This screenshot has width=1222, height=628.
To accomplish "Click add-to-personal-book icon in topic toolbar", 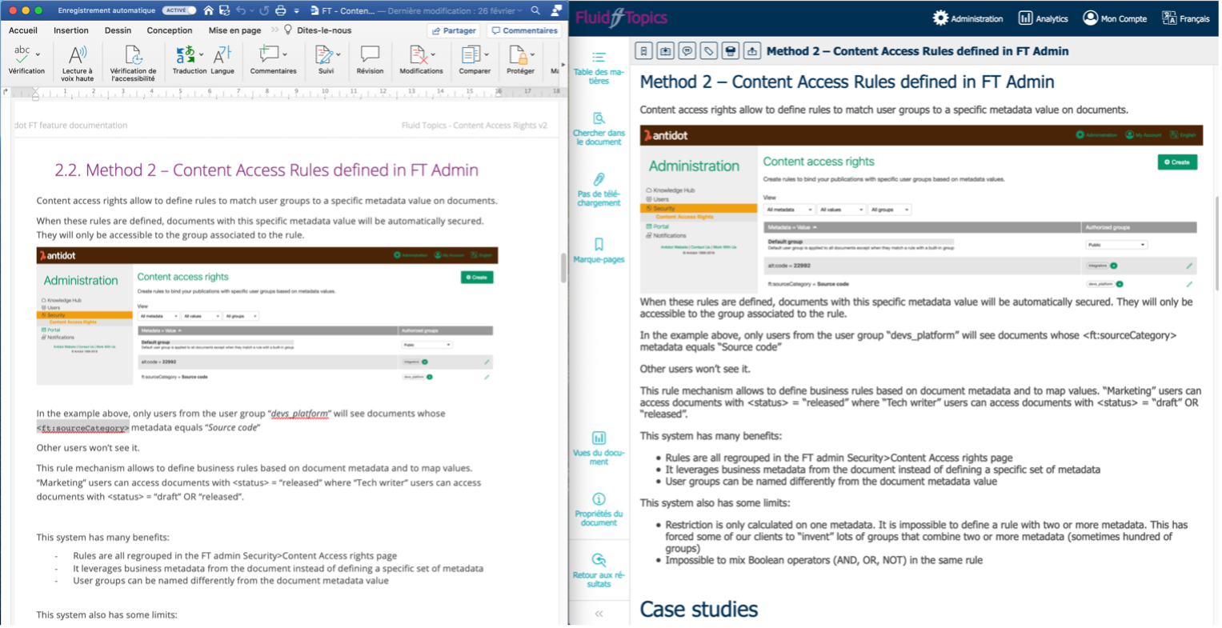I will [665, 51].
